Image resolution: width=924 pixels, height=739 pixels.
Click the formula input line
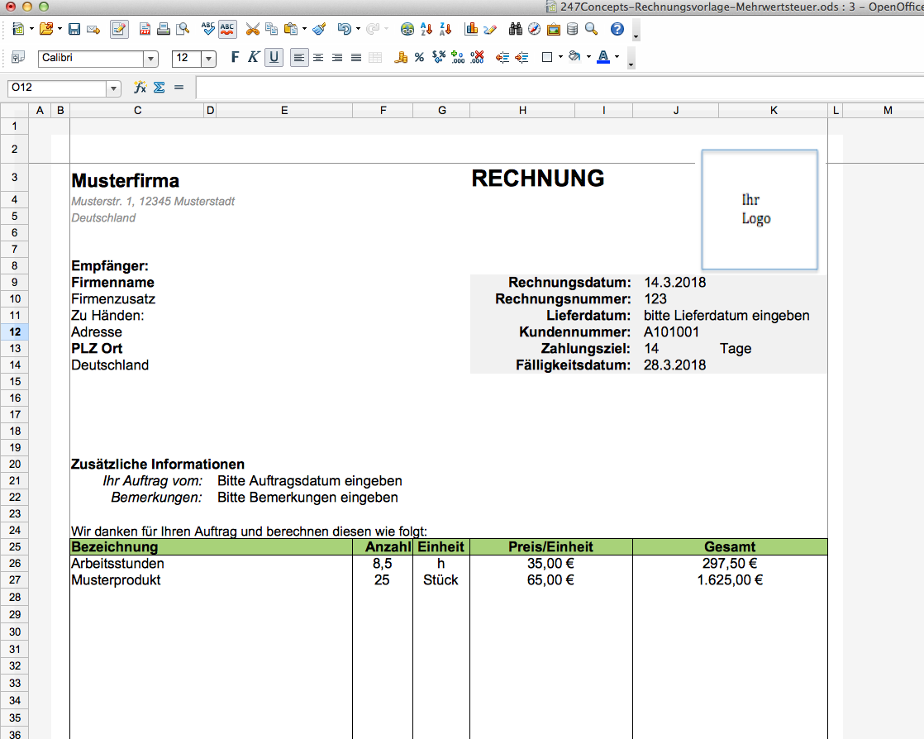coord(554,88)
